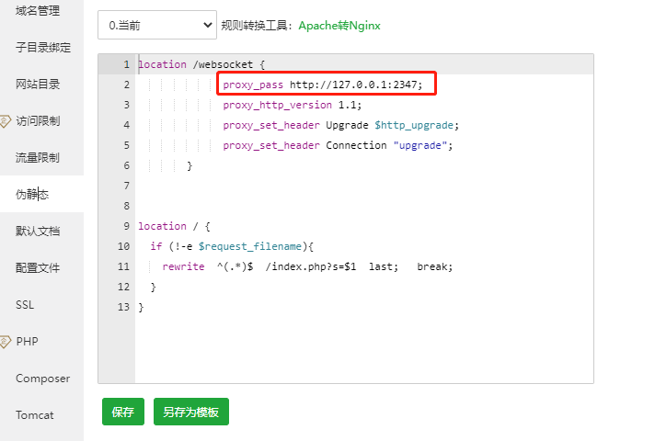Open the Tomcat sidebar item
655x441 pixels.
point(35,415)
